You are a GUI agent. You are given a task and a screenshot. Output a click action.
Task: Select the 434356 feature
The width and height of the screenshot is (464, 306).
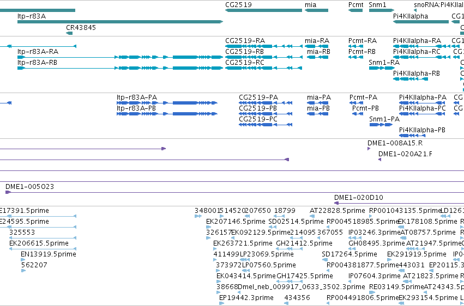coord(286,303)
